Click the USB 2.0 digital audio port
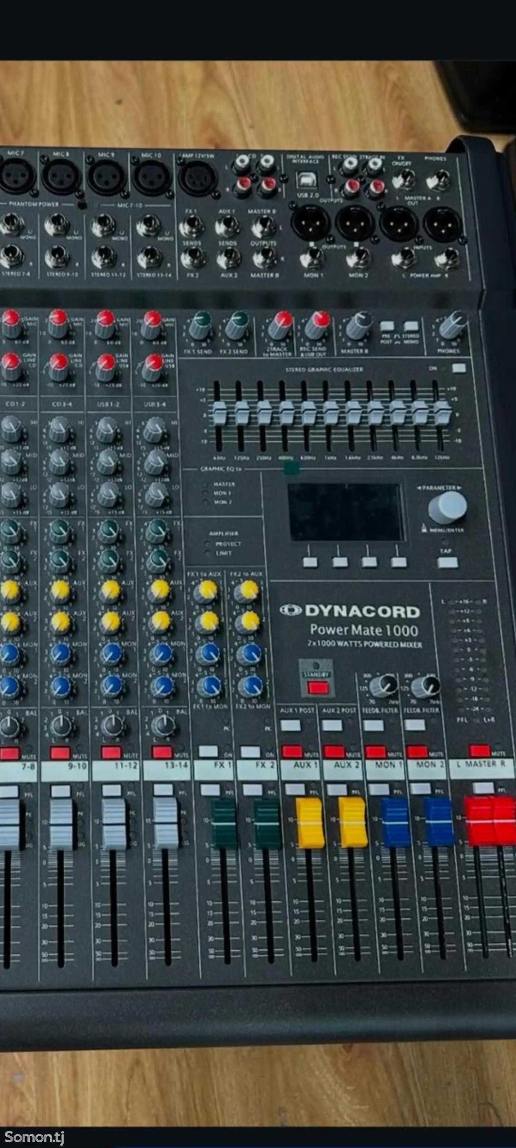Screen dimensions: 516x1148 click(307, 181)
